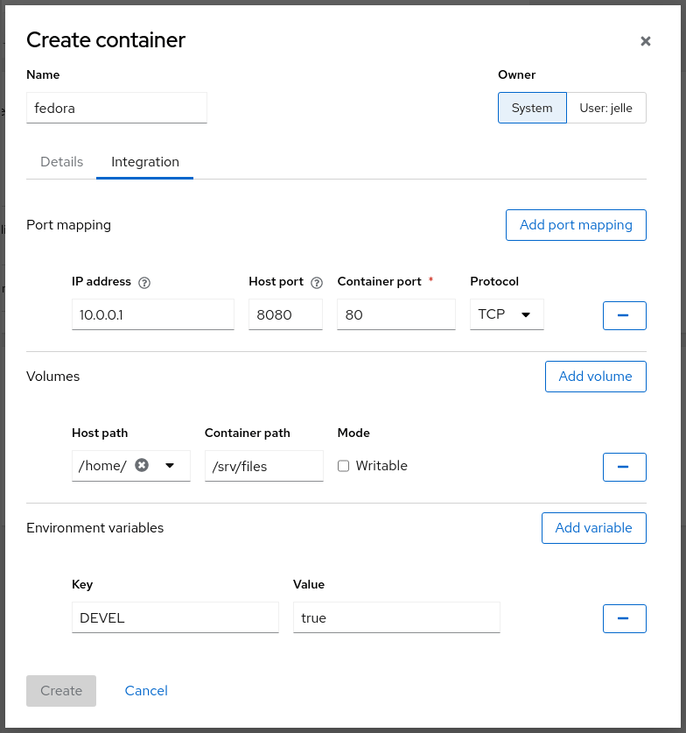This screenshot has height=733, width=686.
Task: Remove the volume row
Action: (x=624, y=467)
